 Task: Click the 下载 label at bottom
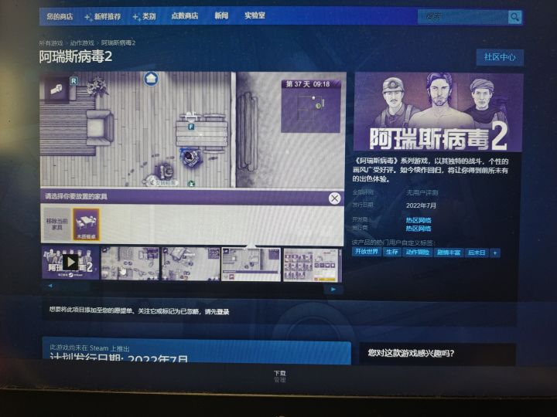(x=279, y=373)
